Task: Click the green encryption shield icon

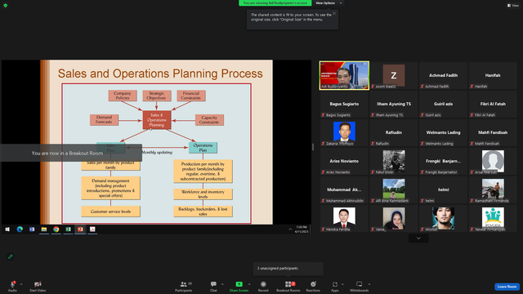Action: tap(6, 6)
